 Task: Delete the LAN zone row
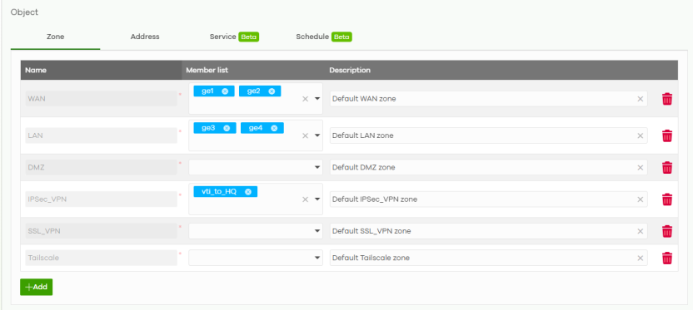click(x=667, y=135)
